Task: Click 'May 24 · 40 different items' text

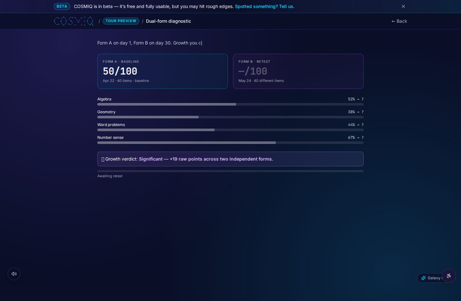Action: 261,81
